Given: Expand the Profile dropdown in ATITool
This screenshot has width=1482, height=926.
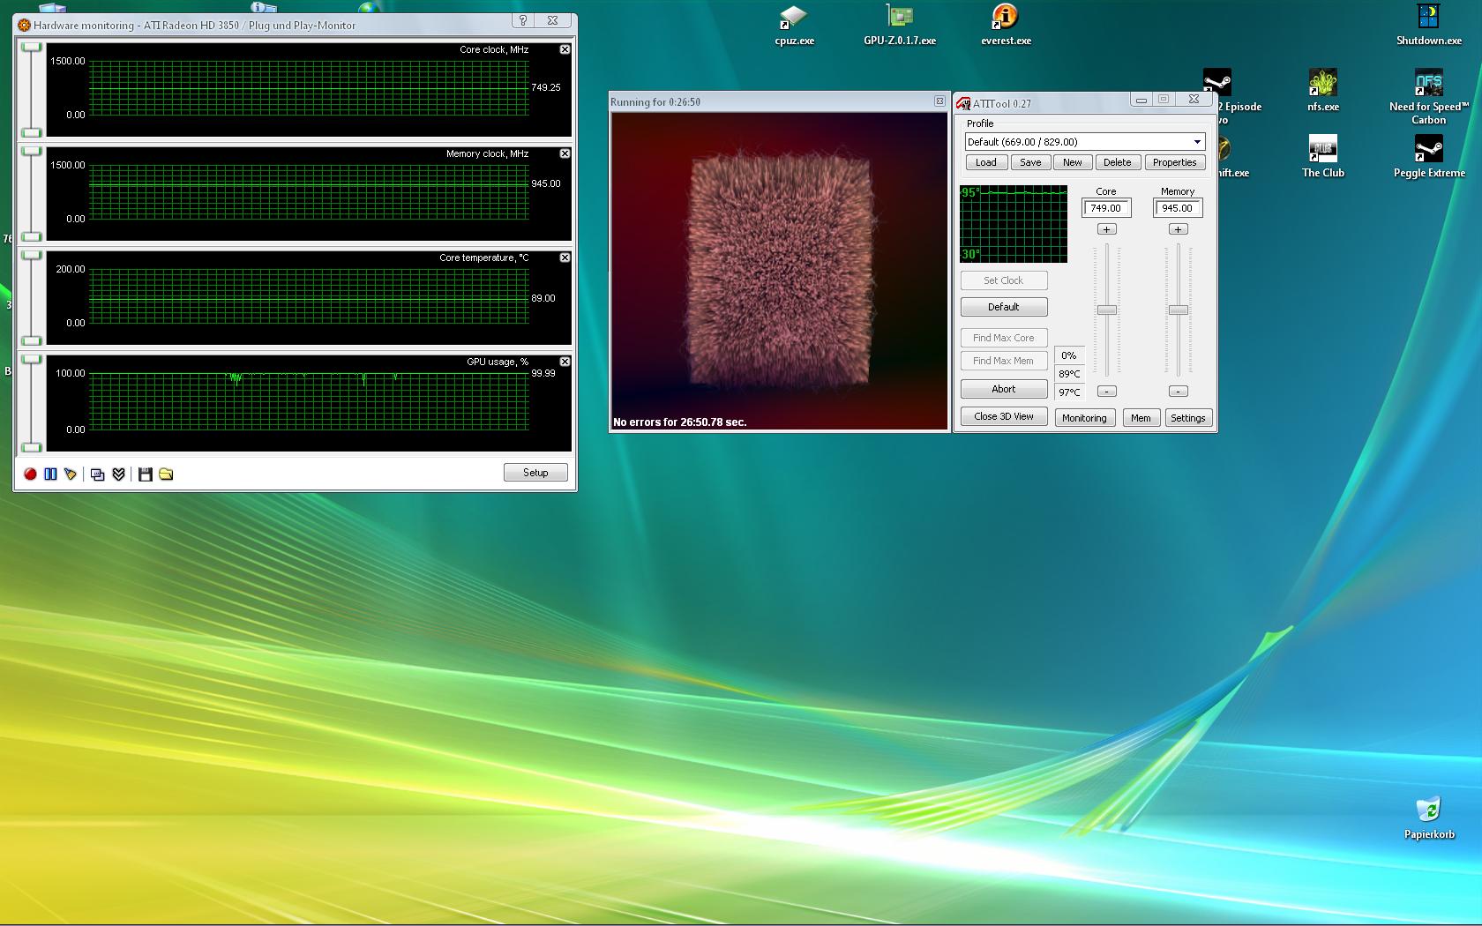Looking at the screenshot, I should click(x=1197, y=142).
